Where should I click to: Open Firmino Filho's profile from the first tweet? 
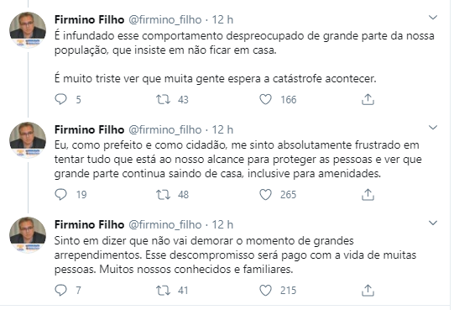coord(89,19)
